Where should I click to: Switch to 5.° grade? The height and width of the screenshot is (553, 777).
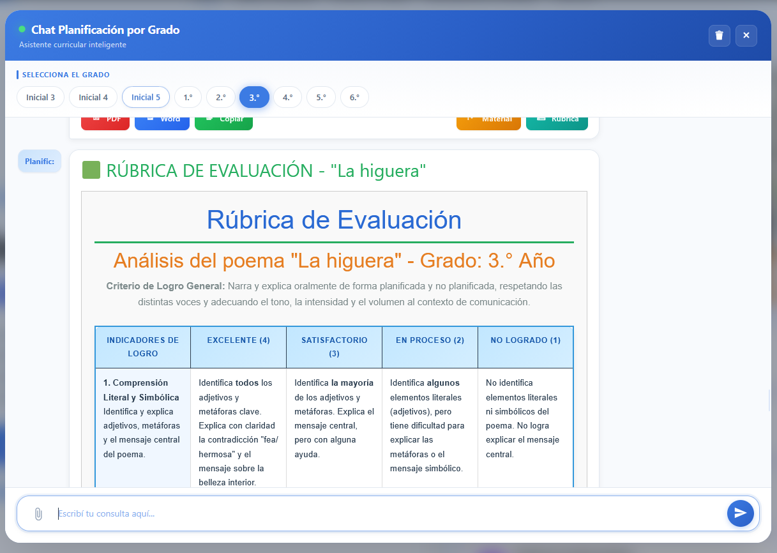pyautogui.click(x=321, y=97)
